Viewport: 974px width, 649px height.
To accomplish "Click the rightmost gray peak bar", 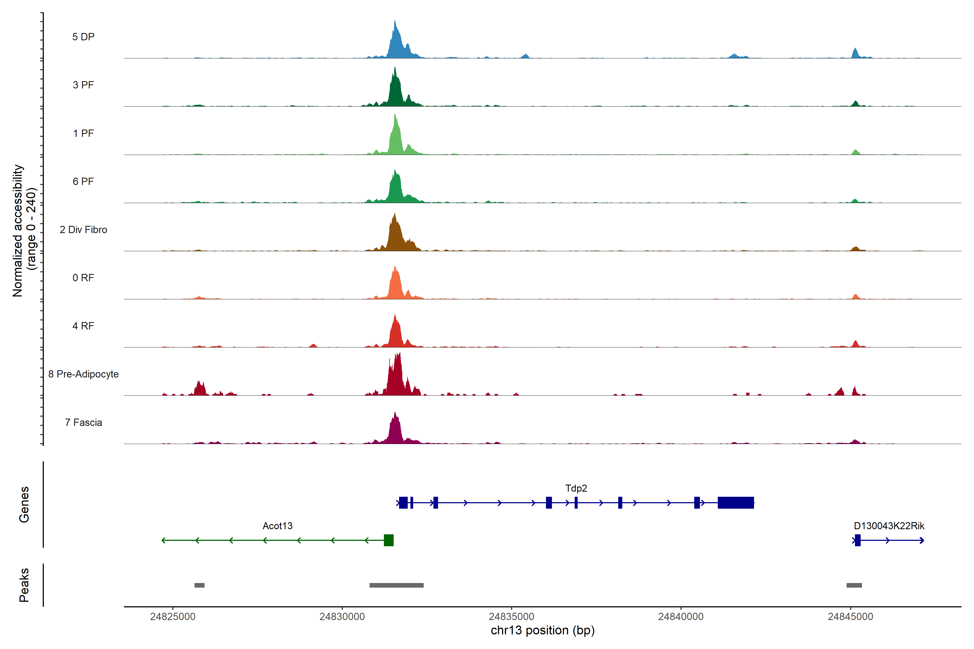I will (854, 585).
